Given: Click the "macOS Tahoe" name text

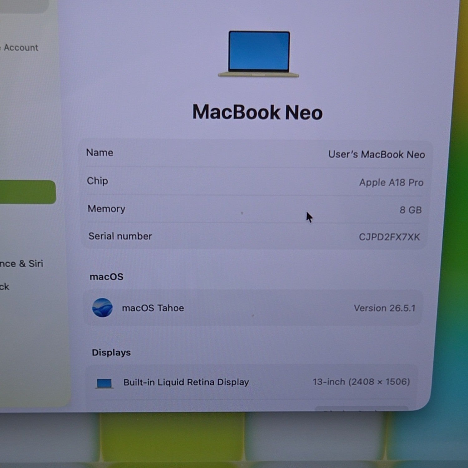Looking at the screenshot, I should point(153,308).
